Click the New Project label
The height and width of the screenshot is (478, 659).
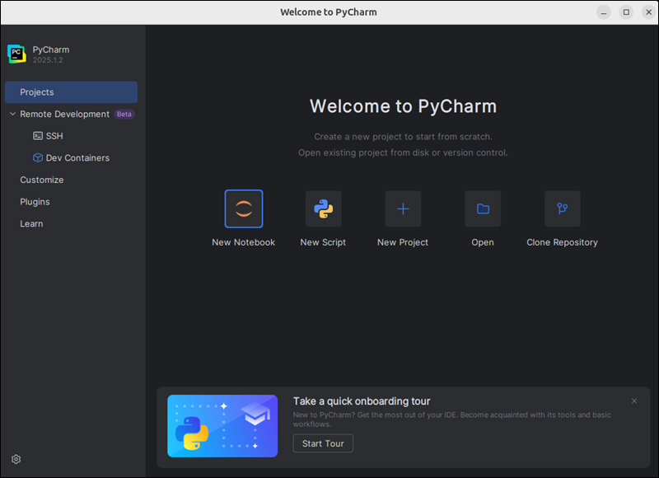coord(403,242)
